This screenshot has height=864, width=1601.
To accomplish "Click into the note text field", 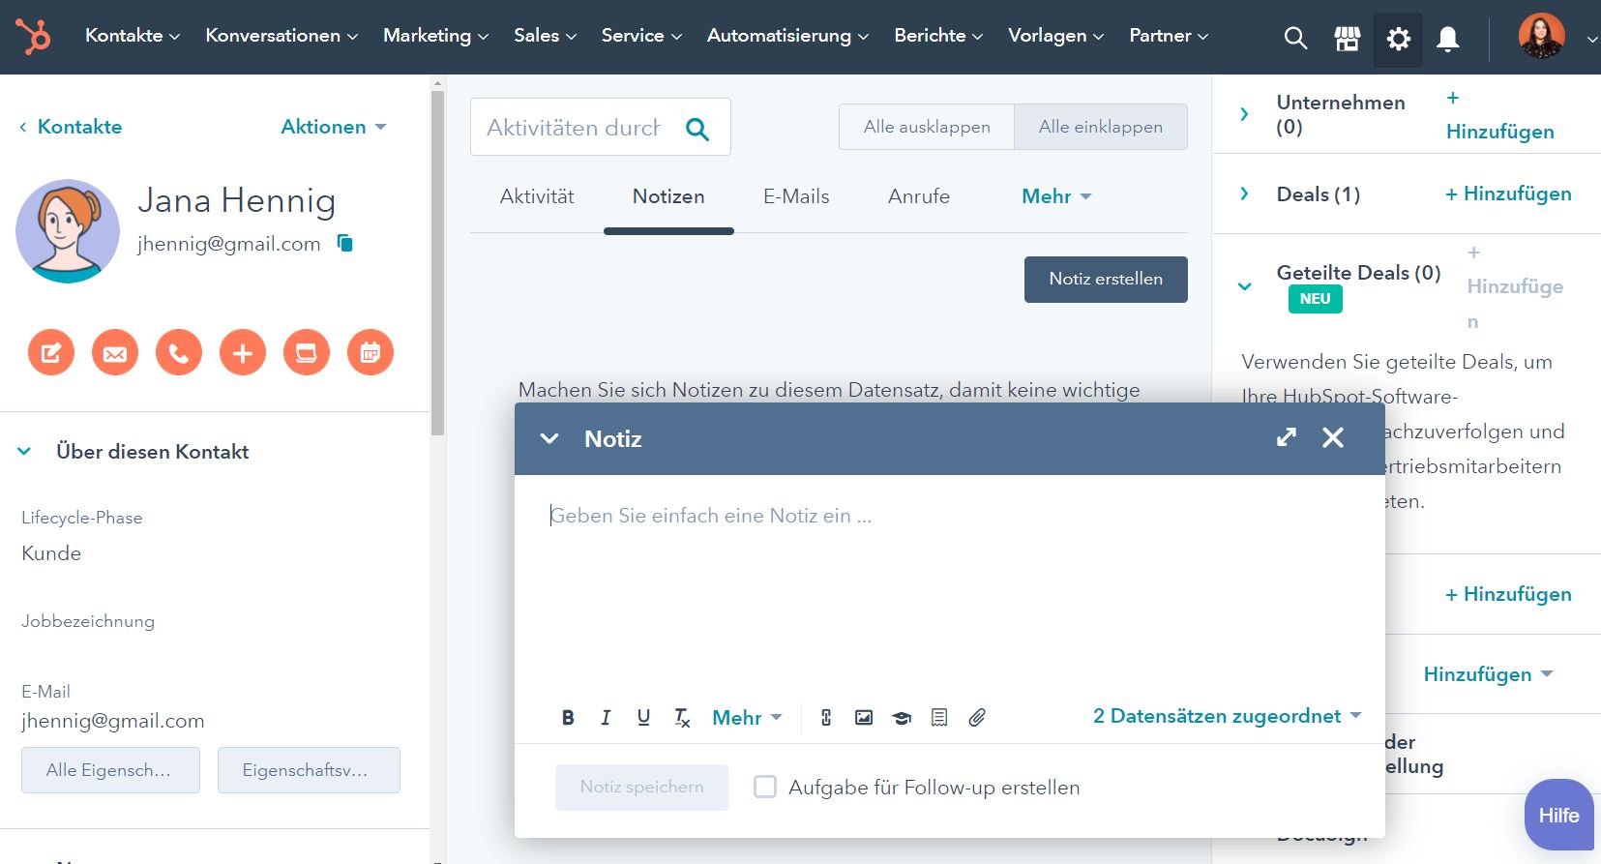I will tap(948, 581).
